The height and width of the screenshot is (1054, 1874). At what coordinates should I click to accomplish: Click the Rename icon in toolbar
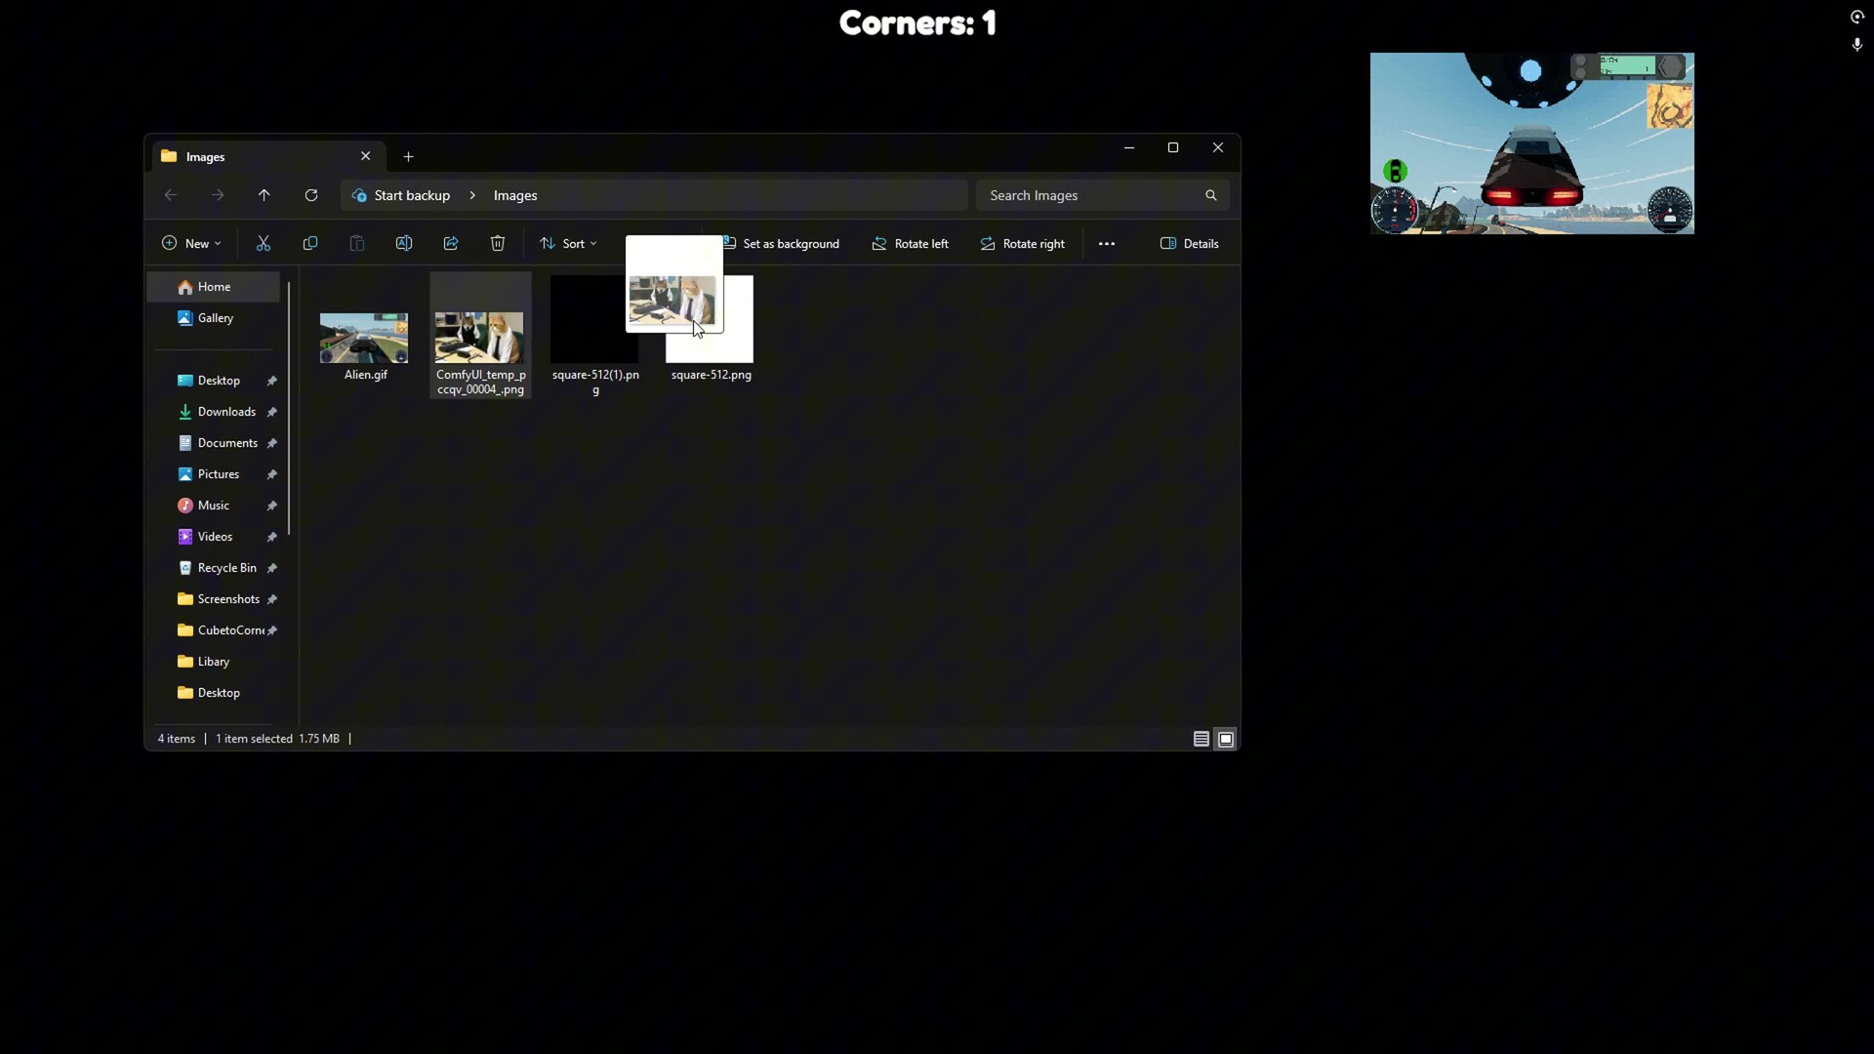pos(404,244)
